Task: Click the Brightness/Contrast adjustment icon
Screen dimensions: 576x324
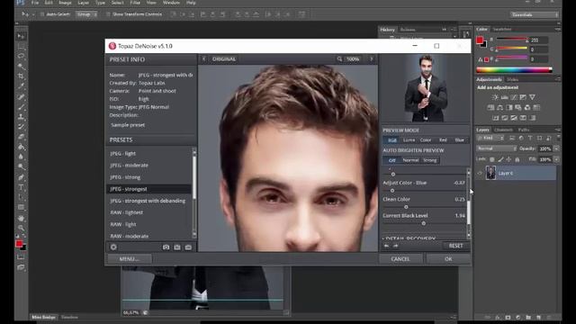Action: click(x=495, y=97)
